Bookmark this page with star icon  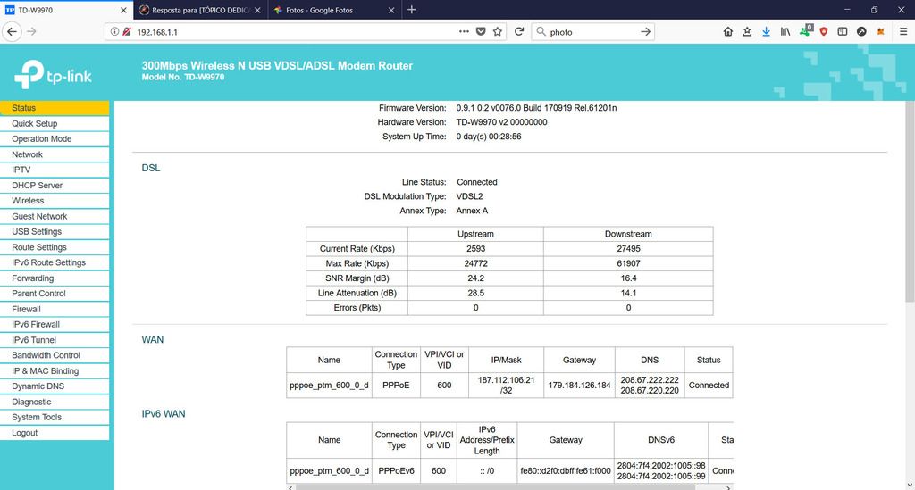[x=498, y=31]
